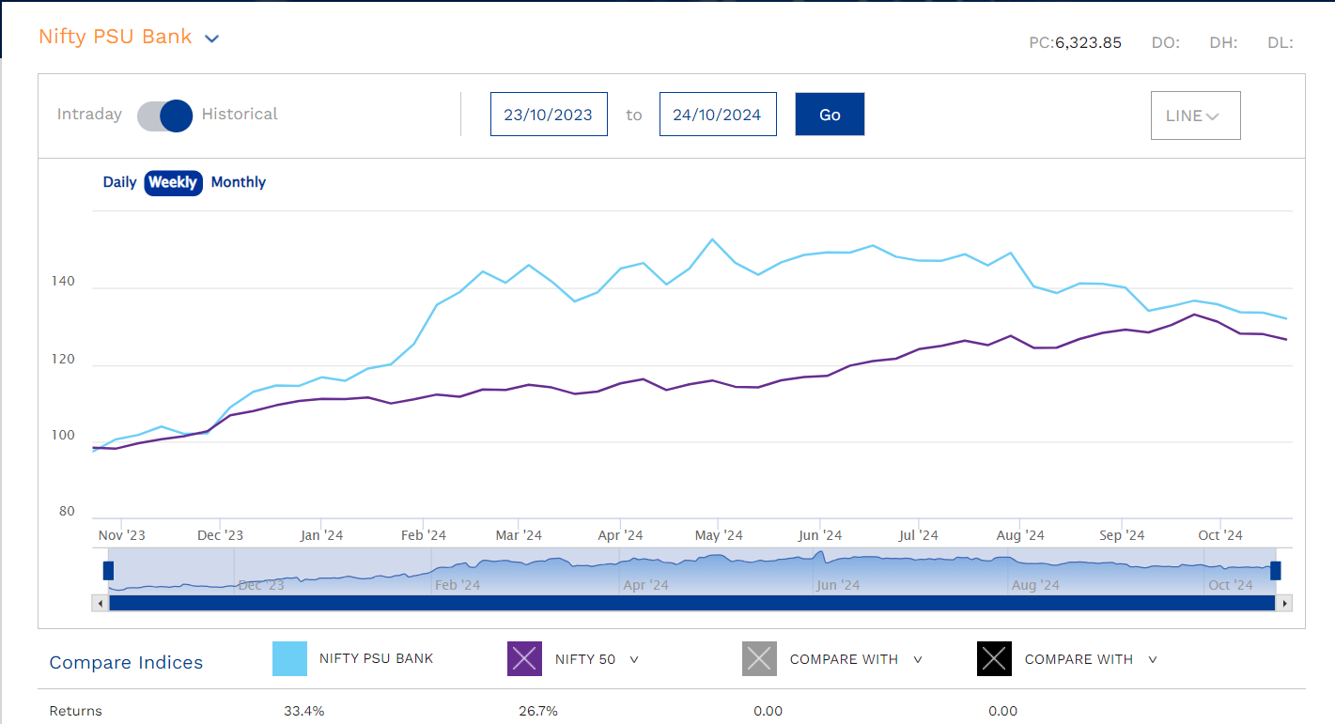Image resolution: width=1335 pixels, height=724 pixels.
Task: Open the first COMPARE WITH dropdown beside grey X
Action: point(918,660)
